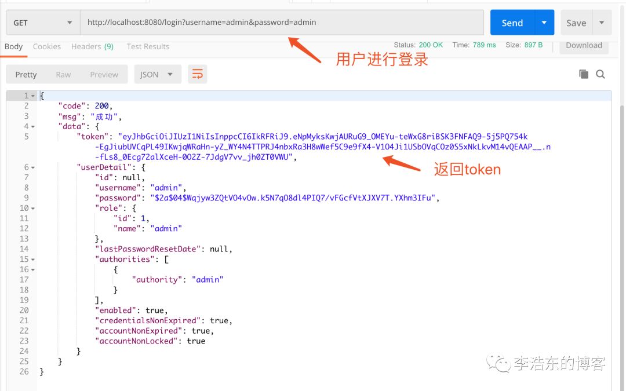
Task: Toggle line wrap icon
Action: [x=198, y=74]
